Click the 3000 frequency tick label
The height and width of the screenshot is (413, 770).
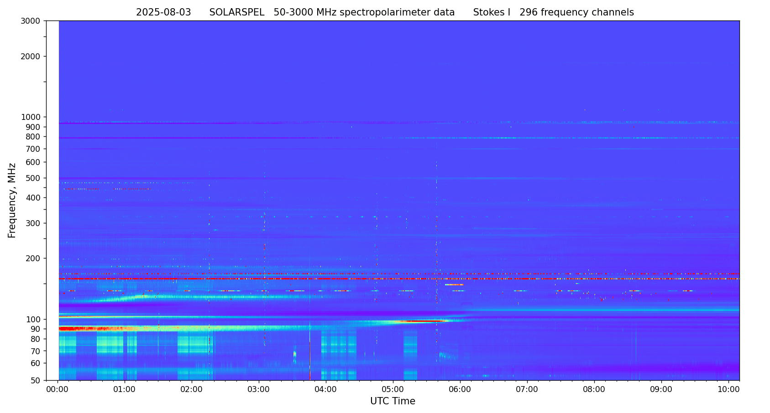click(x=31, y=21)
